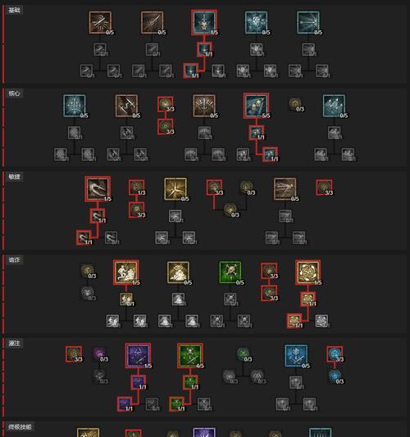Click the 敏捷 section label
The image size is (410, 437).
coord(14,177)
